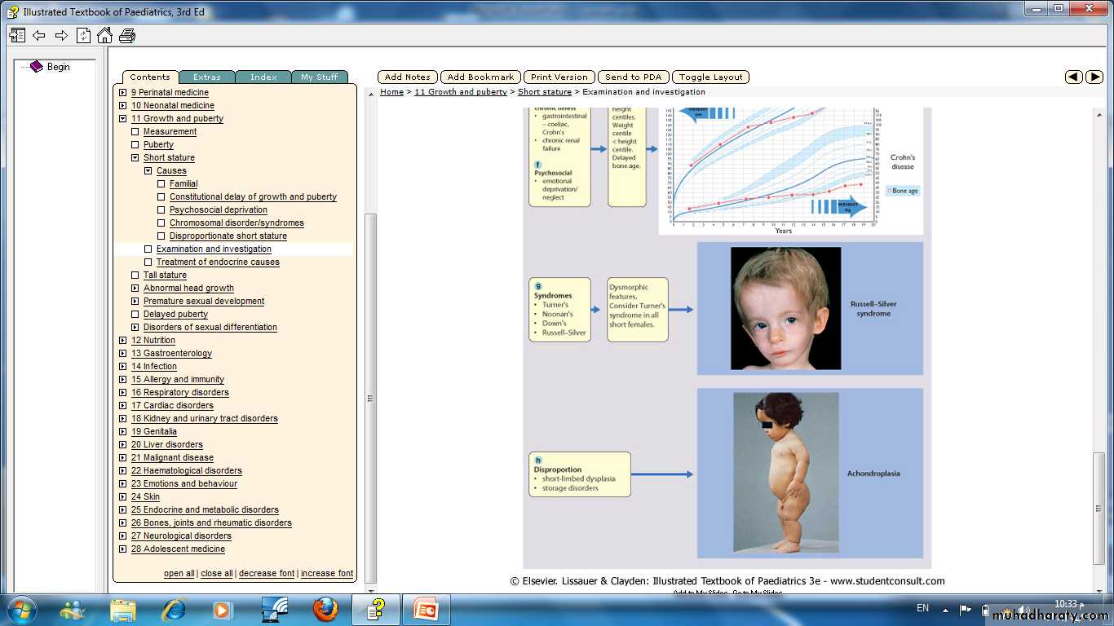Open Firefox from the taskbar
This screenshot has width=1114, height=626.
pyautogui.click(x=325, y=609)
